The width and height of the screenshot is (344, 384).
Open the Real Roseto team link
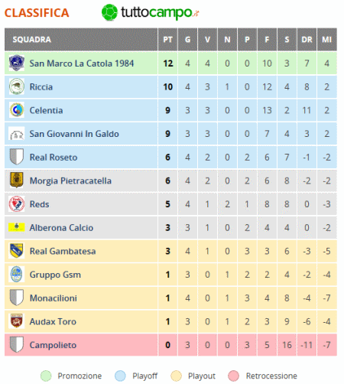pyautogui.click(x=54, y=158)
